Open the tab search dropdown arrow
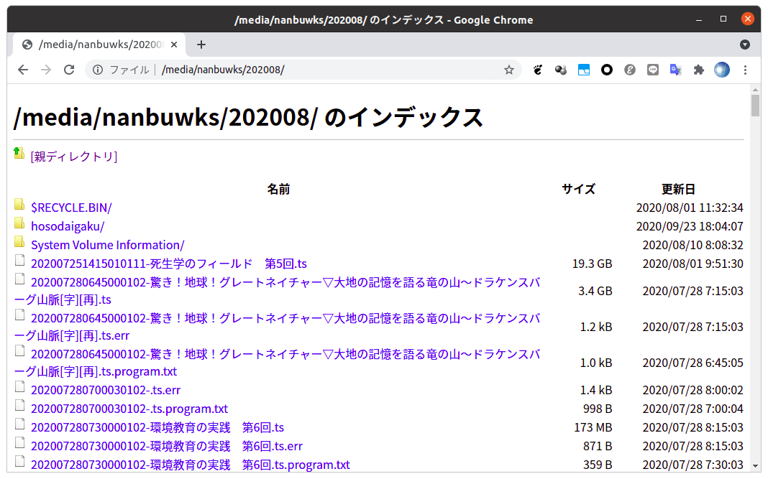This screenshot has height=479, width=768. [x=745, y=45]
